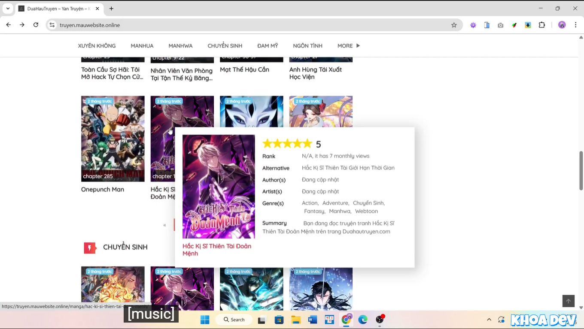Image resolution: width=584 pixels, height=329 pixels.
Task: Click the scroll-to-top arrow button
Action: pyautogui.click(x=569, y=301)
